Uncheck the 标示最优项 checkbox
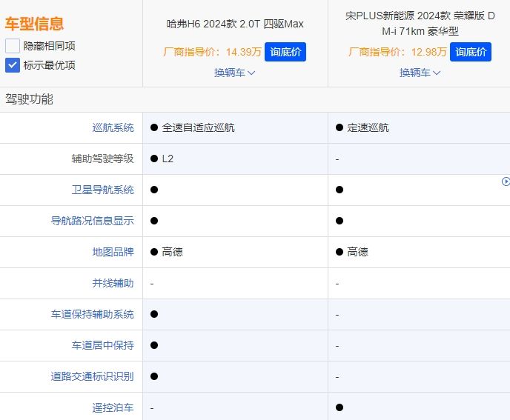This screenshot has width=510, height=420. [x=13, y=65]
